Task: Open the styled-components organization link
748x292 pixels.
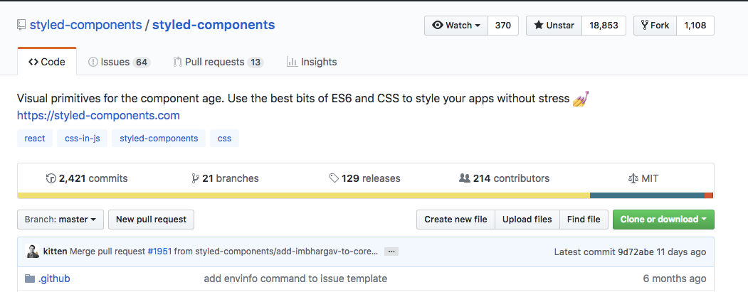Action: (86, 25)
